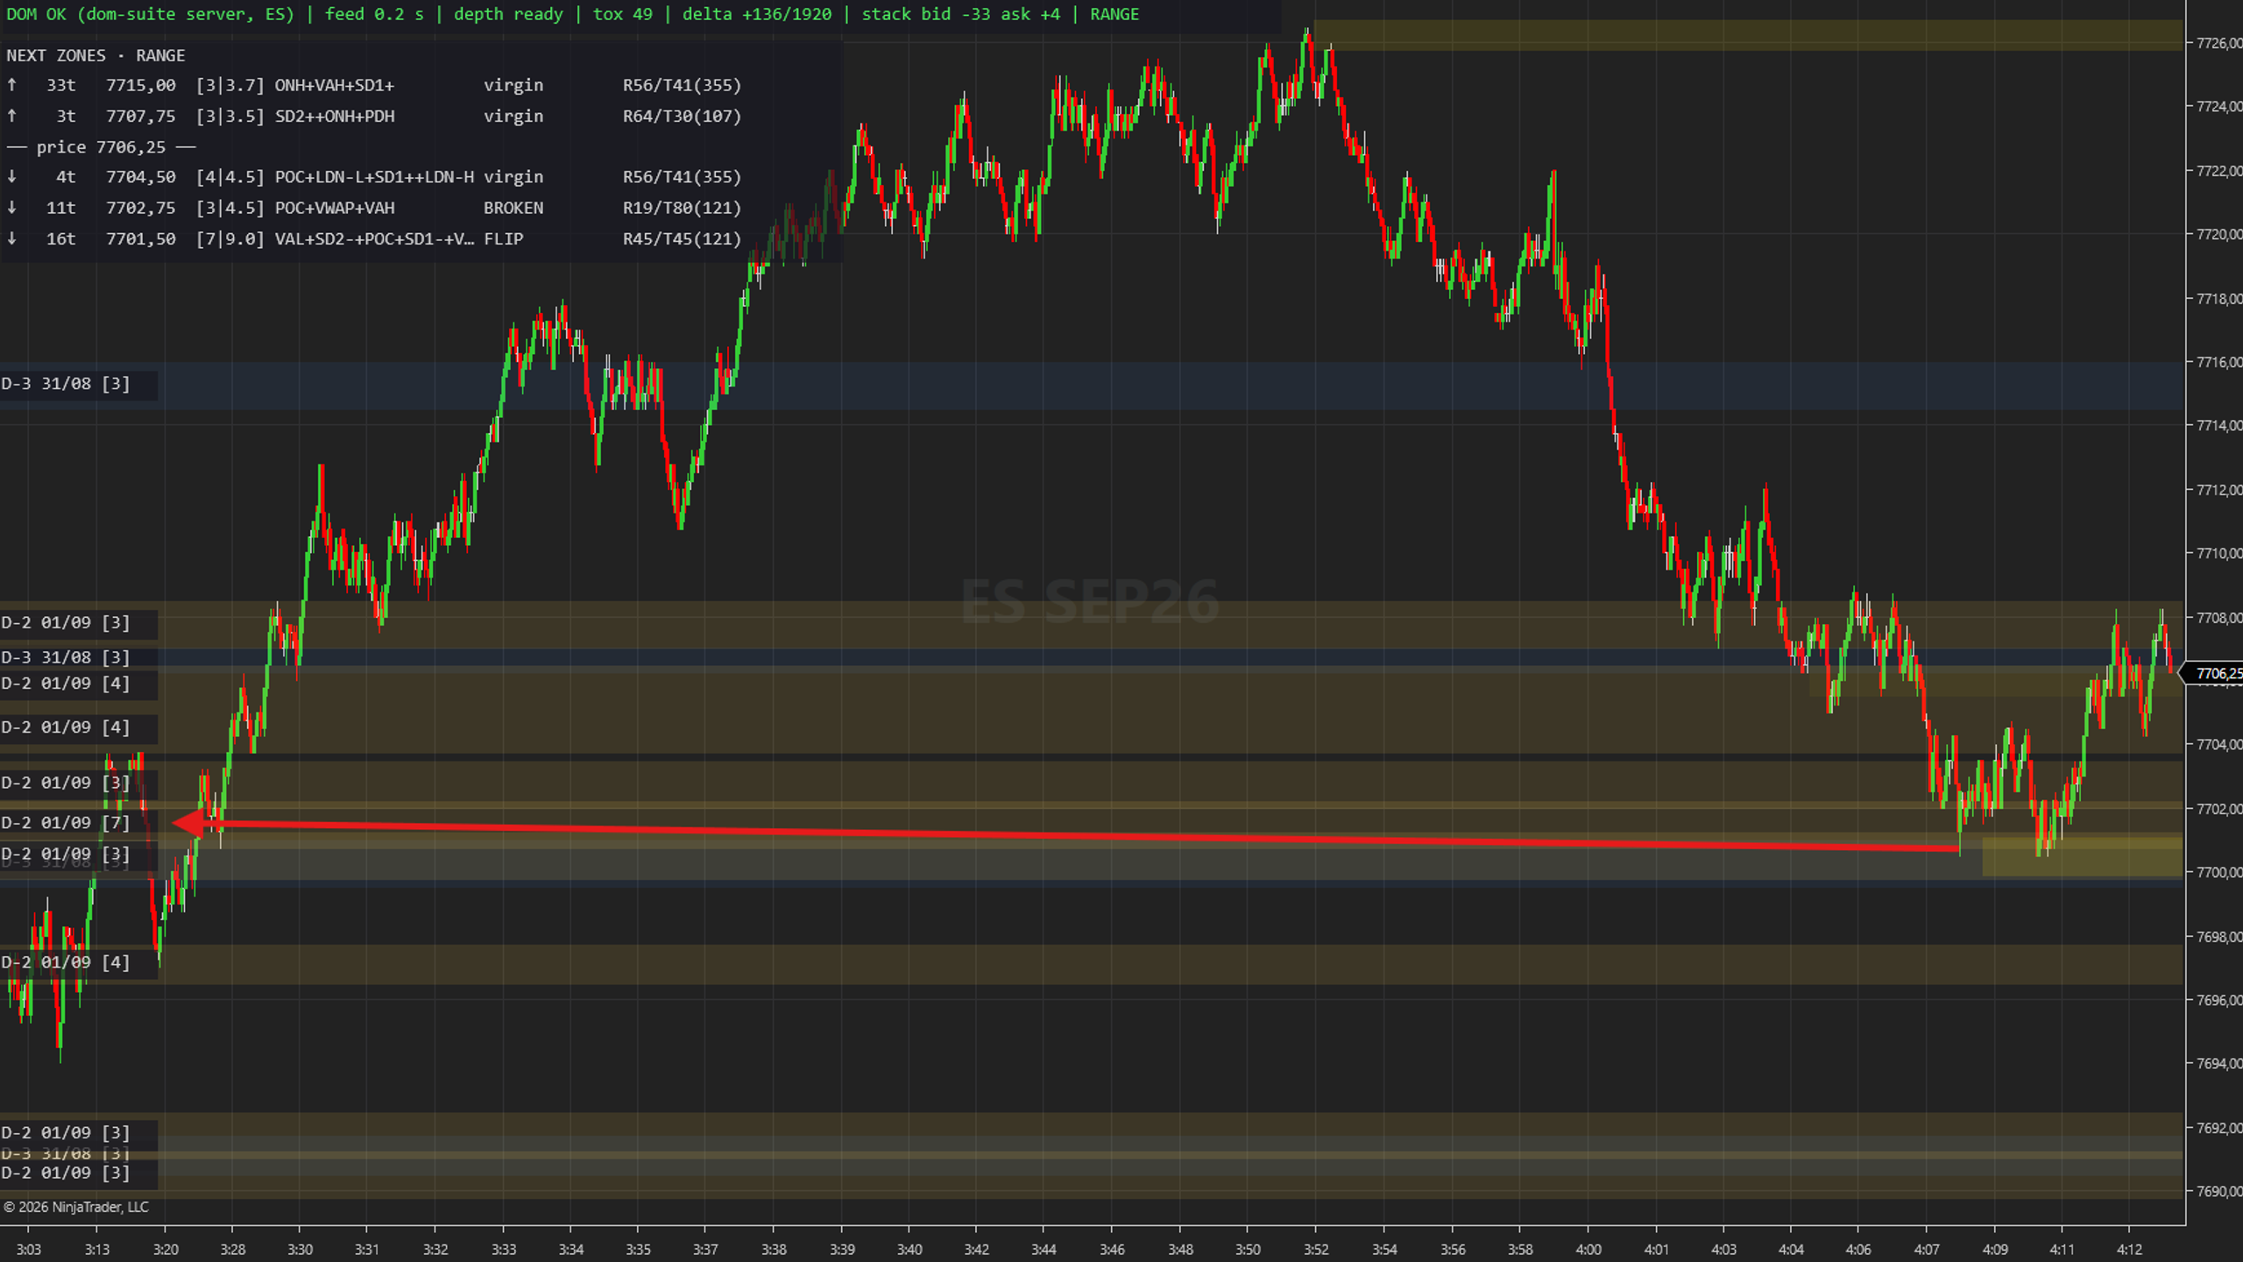Image resolution: width=2243 pixels, height=1262 pixels.
Task: Click the 7712,00 price axis label
Action: click(x=2218, y=490)
